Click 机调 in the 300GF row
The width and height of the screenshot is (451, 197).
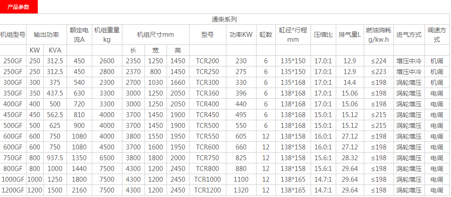pos(437,83)
